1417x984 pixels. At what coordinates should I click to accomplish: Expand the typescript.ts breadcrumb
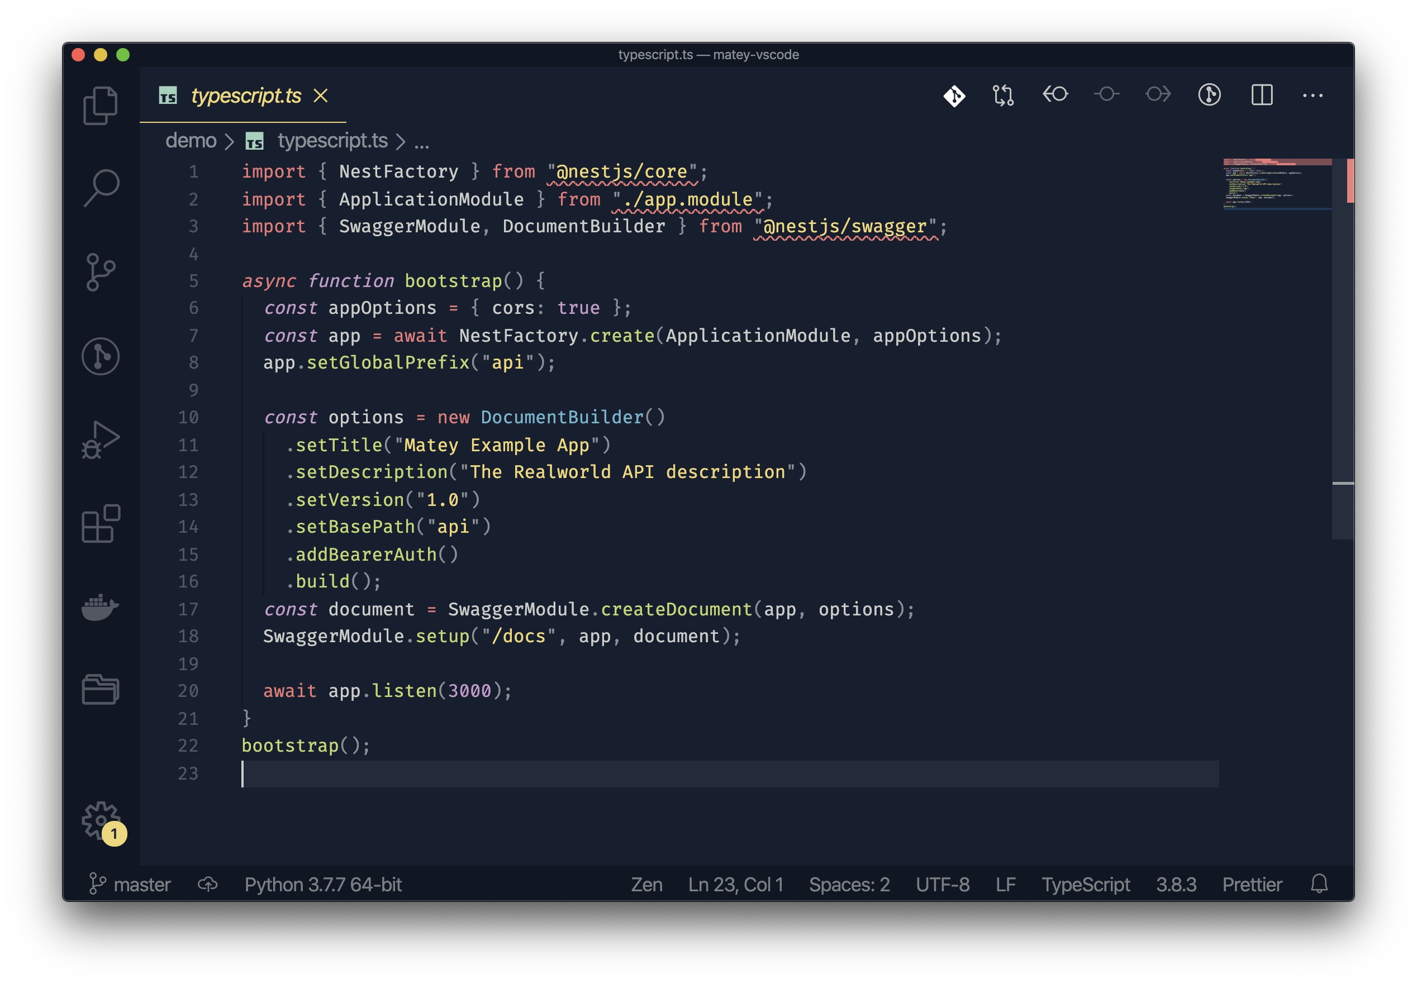tap(332, 141)
